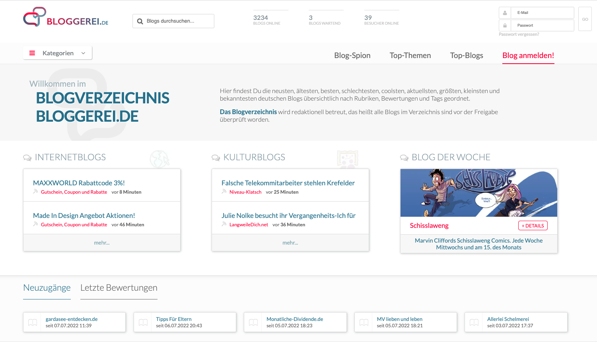Open Blog-Spion in the navigation
The width and height of the screenshot is (597, 342).
coord(352,55)
